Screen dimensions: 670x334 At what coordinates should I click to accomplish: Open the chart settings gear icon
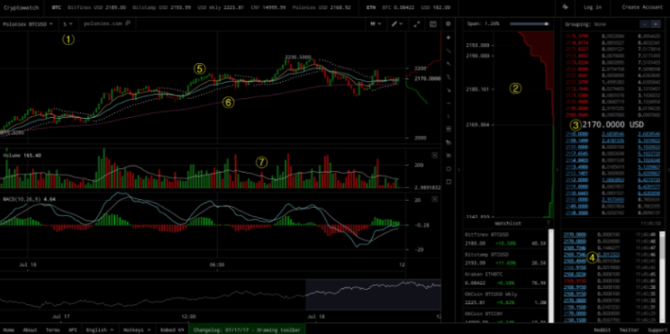[448, 24]
